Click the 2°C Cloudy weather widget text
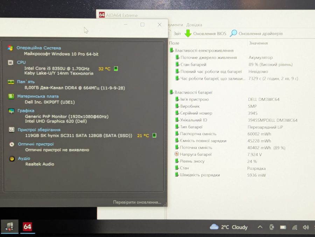Image resolution: width=315 pixels, height=237 pixels. tap(234, 227)
